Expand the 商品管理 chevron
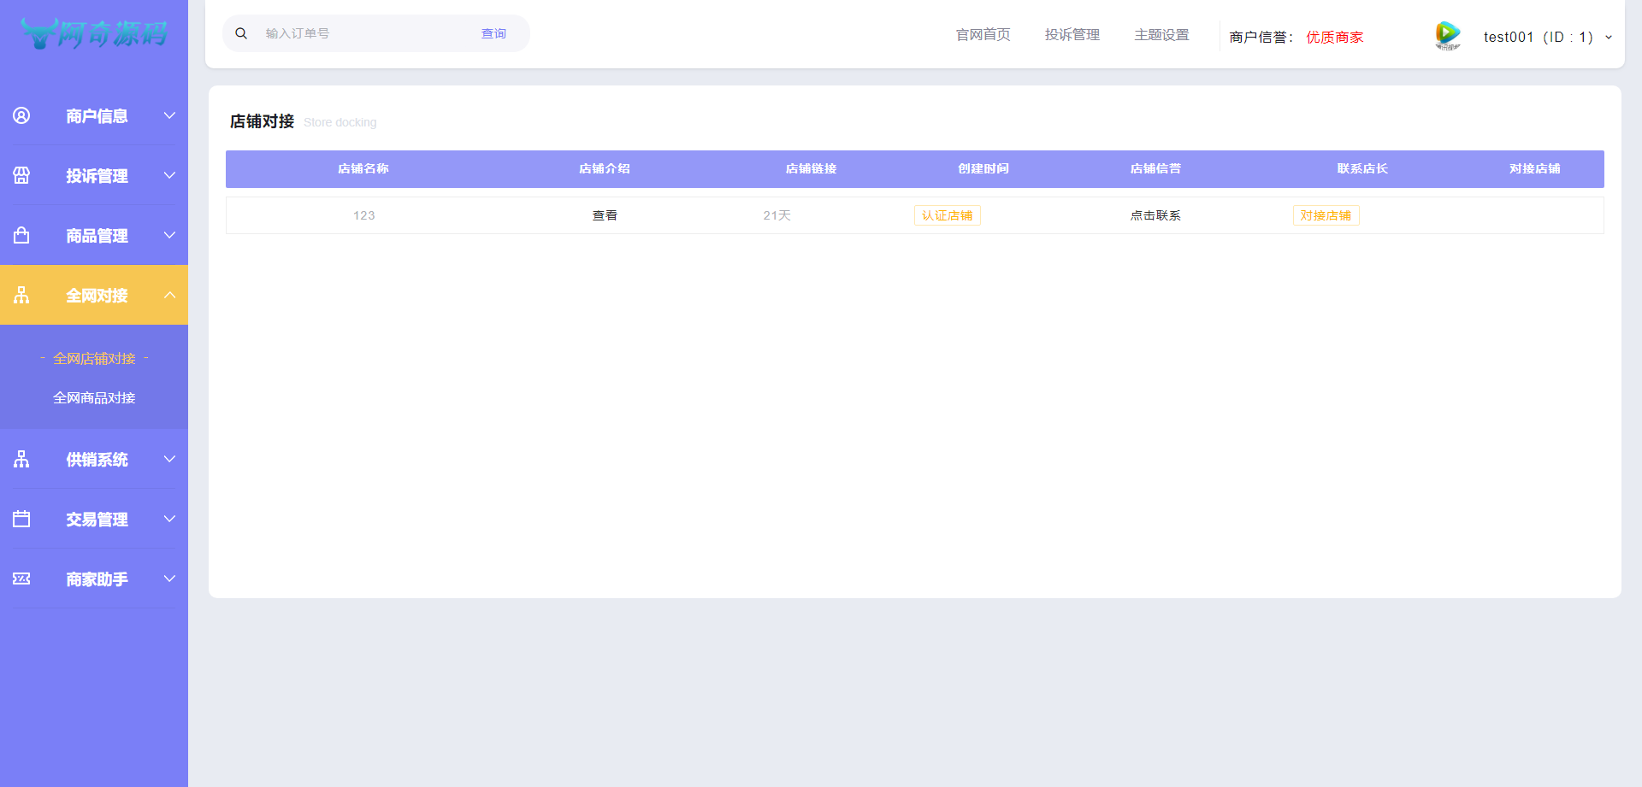The width and height of the screenshot is (1642, 787). (x=169, y=235)
